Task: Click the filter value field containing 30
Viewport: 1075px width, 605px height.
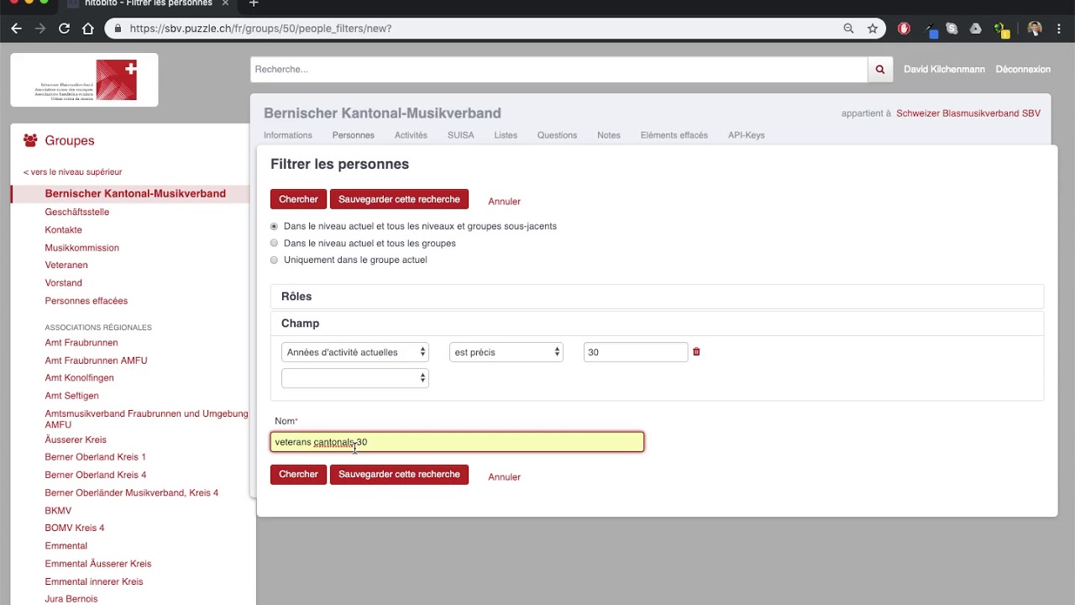Action: (x=636, y=353)
